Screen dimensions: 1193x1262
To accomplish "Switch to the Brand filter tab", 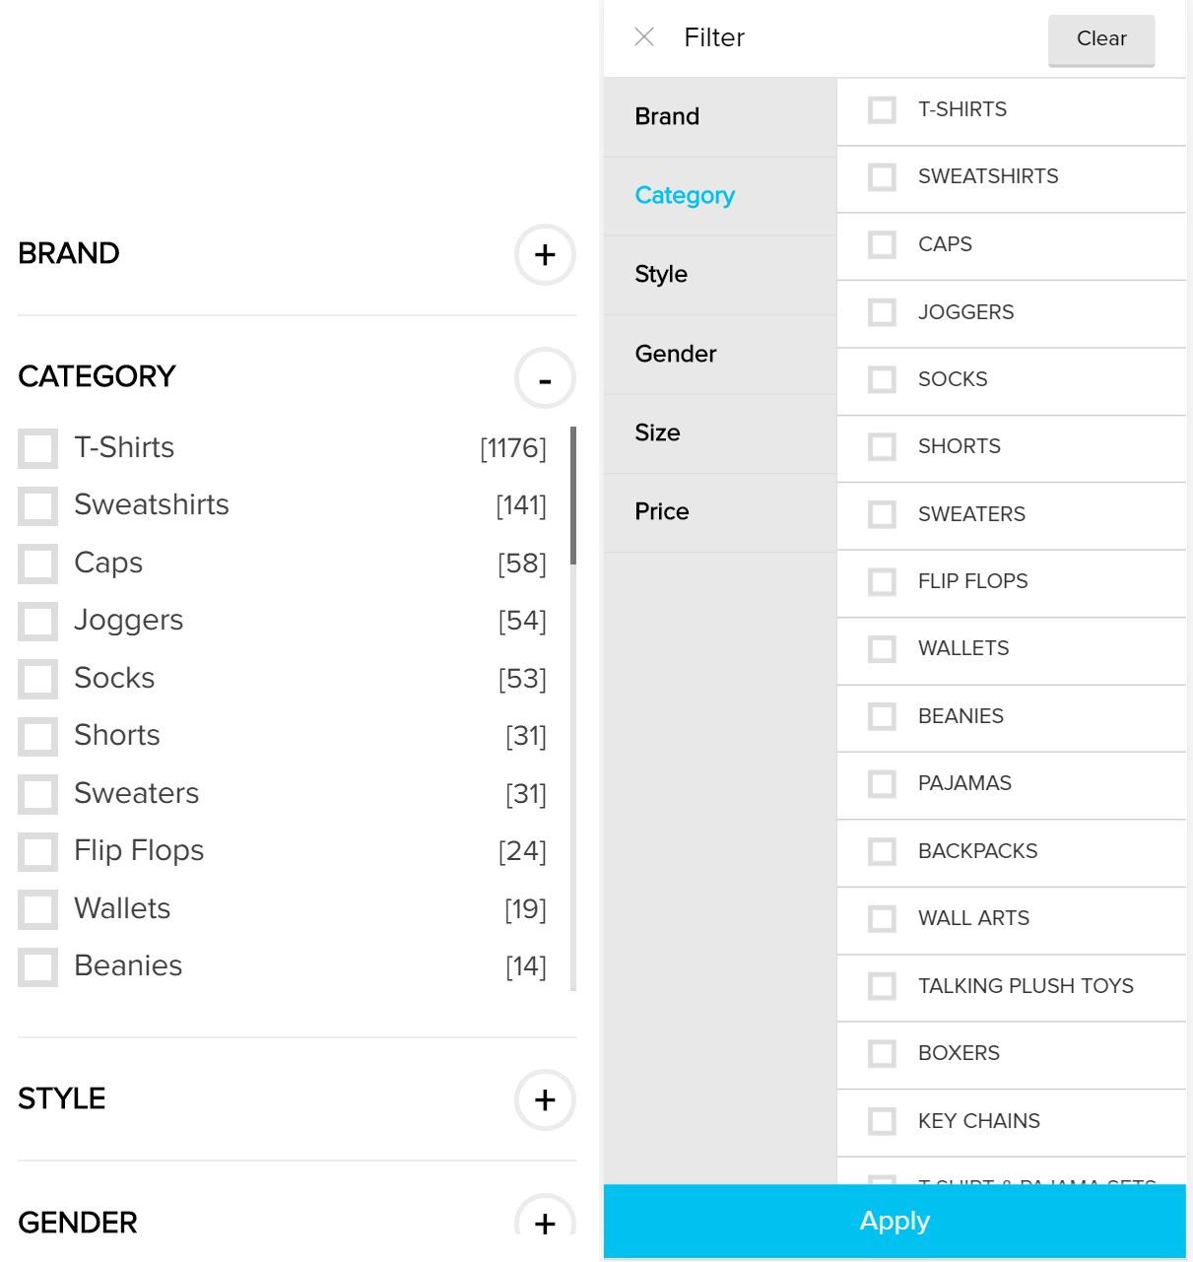I will coord(668,116).
